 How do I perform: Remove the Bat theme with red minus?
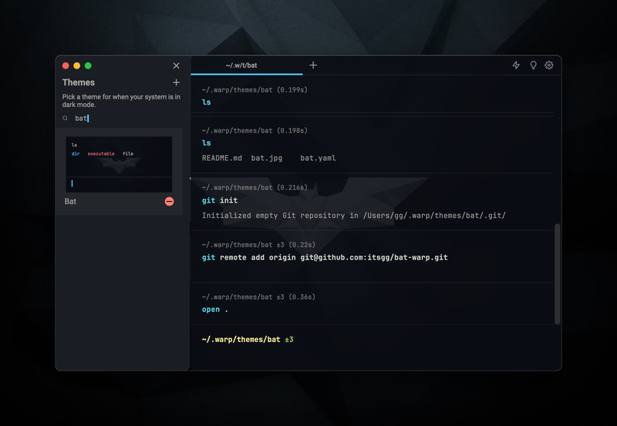pos(169,201)
